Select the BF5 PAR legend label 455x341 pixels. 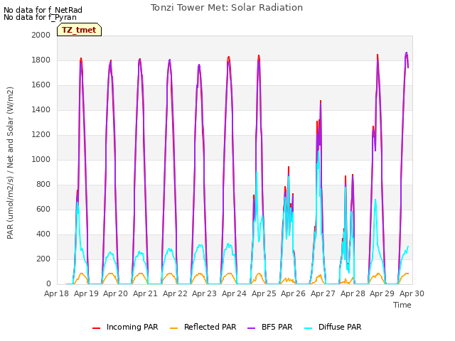coord(277,327)
